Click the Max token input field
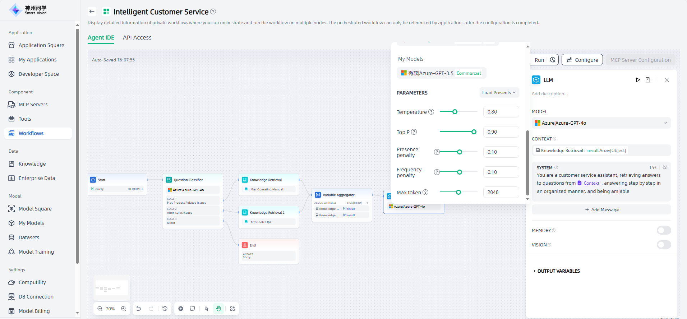This screenshot has width=687, height=319. point(501,192)
